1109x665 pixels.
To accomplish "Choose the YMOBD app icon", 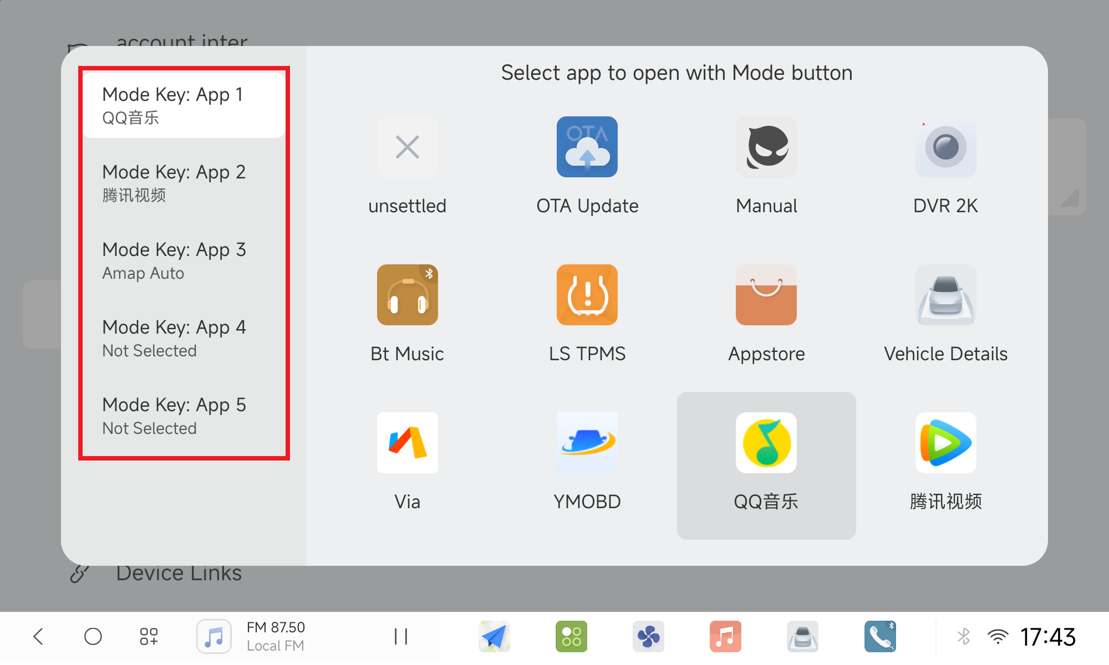I will 587,443.
